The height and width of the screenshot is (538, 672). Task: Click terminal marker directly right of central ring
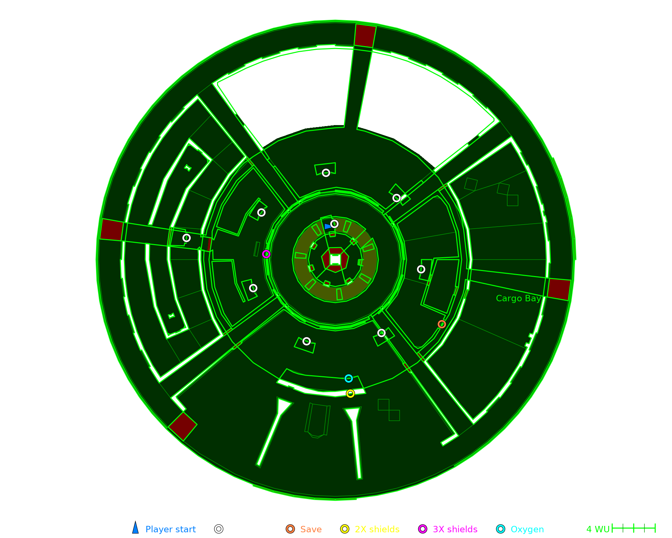click(x=421, y=269)
